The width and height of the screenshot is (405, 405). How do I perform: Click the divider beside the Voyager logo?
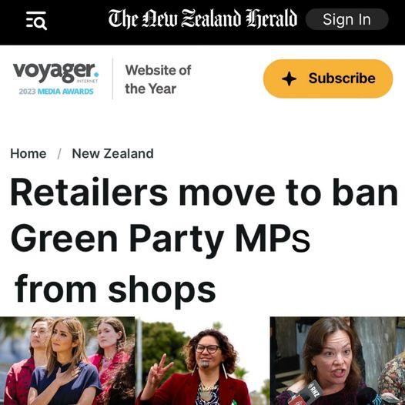(112, 79)
